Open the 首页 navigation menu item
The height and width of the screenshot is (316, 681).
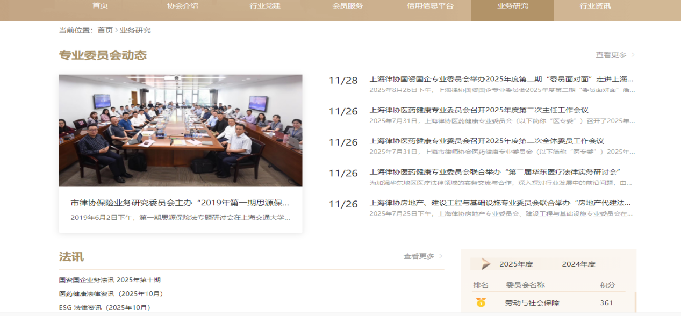(100, 6)
